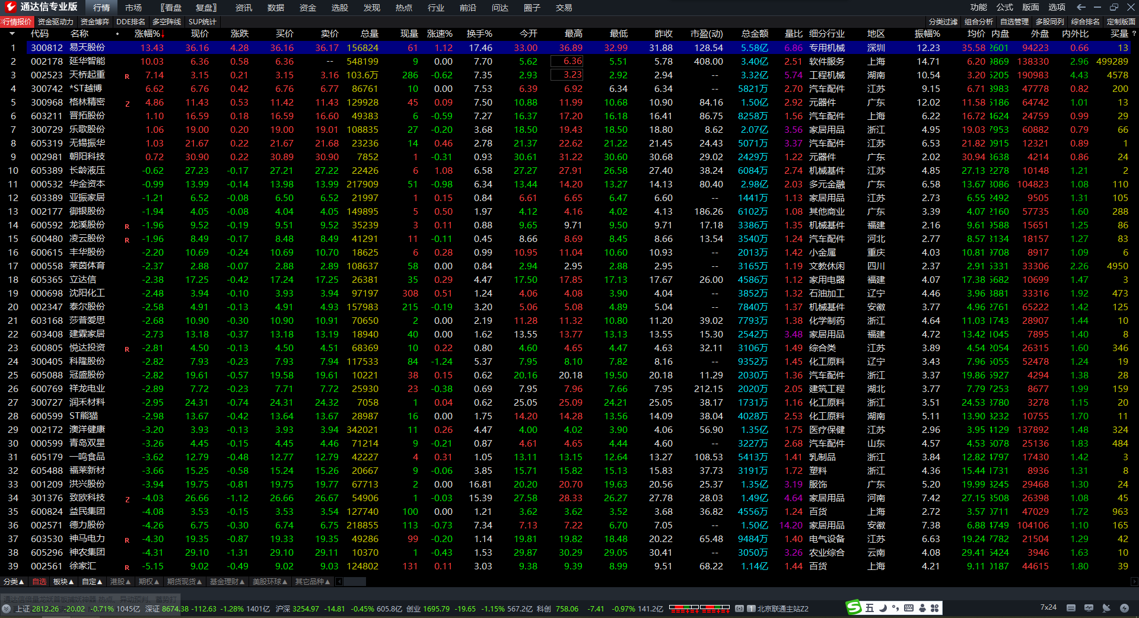Viewport: 1139px width, 618px height.
Task: Expand the 自定 custom menu
Action: [92, 582]
